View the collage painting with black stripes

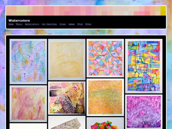click(67, 98)
